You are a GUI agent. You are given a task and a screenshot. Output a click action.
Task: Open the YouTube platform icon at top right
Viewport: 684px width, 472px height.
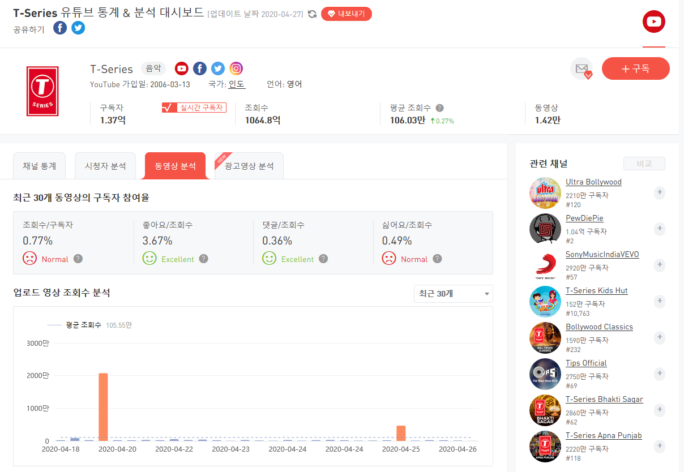[653, 22]
